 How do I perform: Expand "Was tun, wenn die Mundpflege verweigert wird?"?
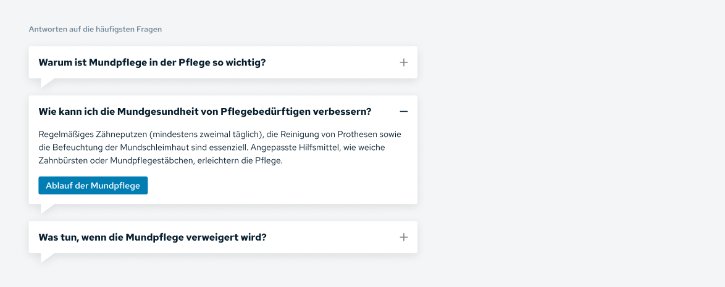pos(152,237)
